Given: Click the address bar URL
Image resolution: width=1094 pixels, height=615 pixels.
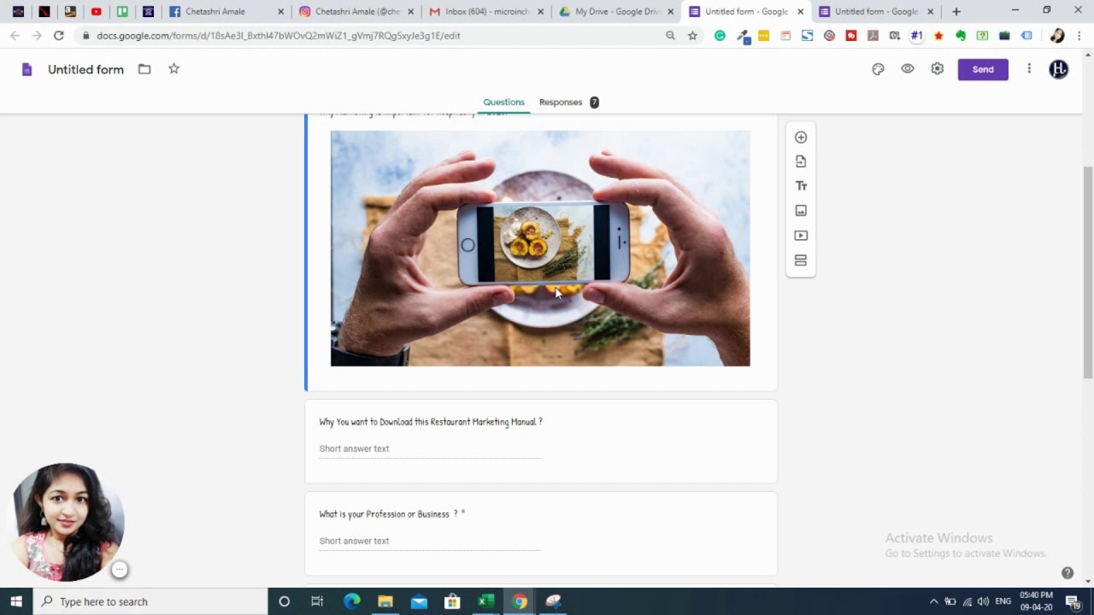Looking at the screenshot, I should (279, 36).
